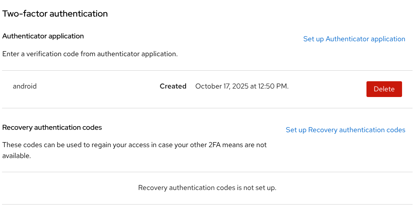Click blank space between android and Created
The image size is (415, 211).
(97, 86)
